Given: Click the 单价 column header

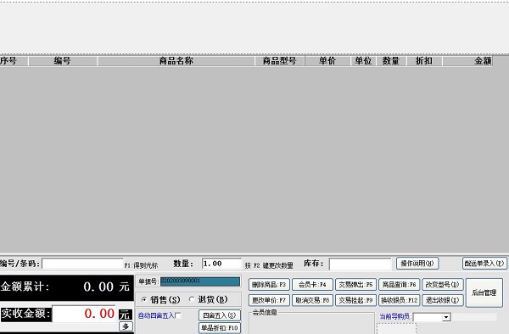Looking at the screenshot, I should 327,61.
